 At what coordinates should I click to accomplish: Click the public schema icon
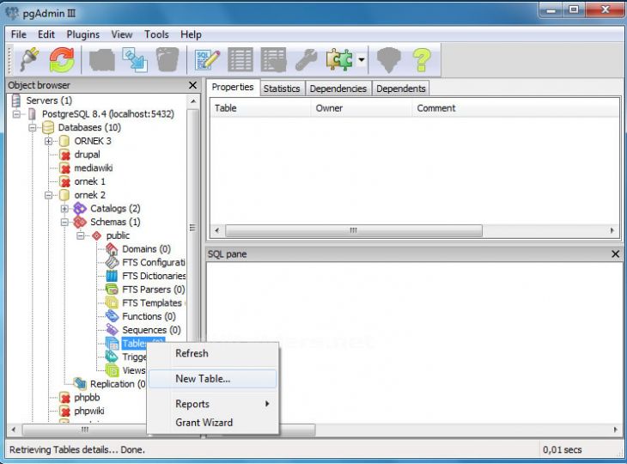click(x=96, y=235)
